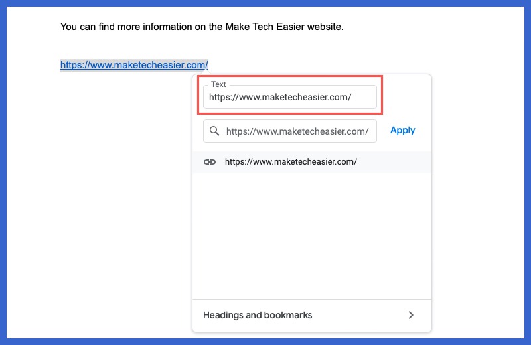Expand the Headings and bookmarks chevron
531x345 pixels.
point(411,316)
